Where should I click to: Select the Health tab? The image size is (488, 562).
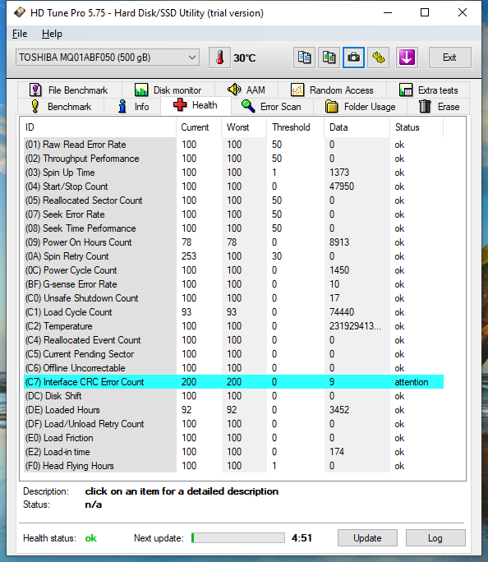[x=196, y=105]
